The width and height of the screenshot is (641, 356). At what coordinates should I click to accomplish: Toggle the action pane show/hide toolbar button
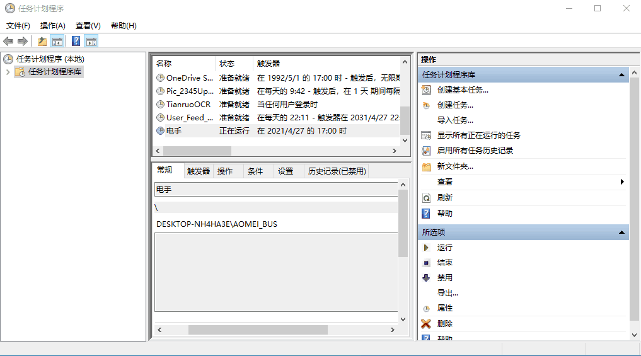click(x=91, y=42)
